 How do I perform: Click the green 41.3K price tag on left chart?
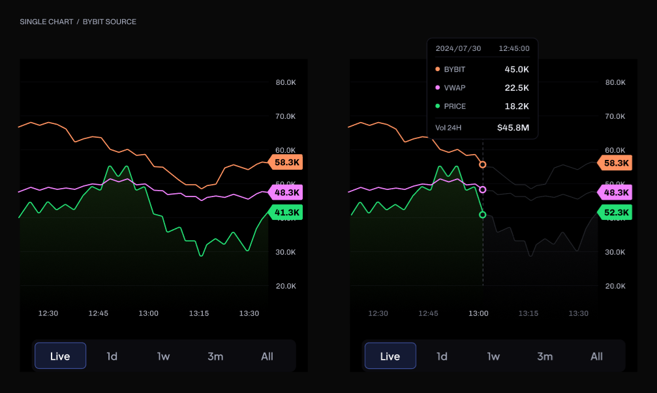[286, 212]
